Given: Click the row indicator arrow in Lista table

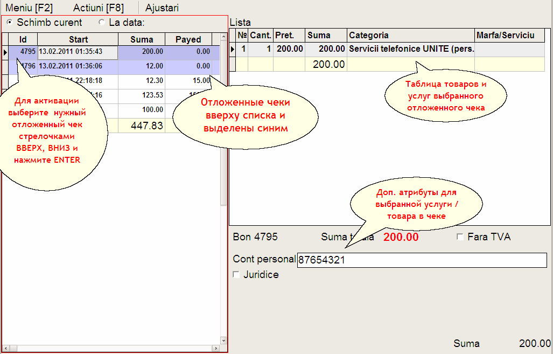Looking at the screenshot, I should [x=233, y=49].
